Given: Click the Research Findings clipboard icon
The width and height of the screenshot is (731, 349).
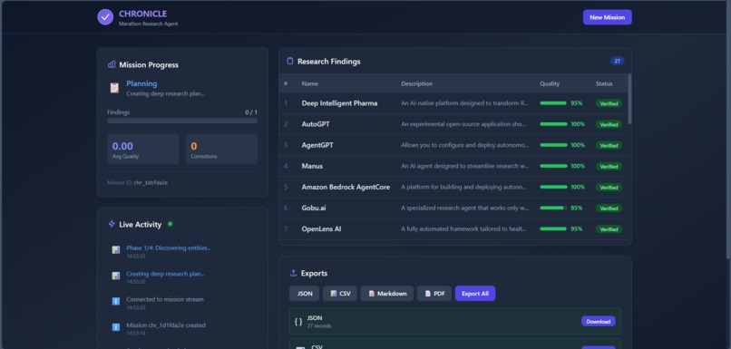Looking at the screenshot, I should click(290, 61).
